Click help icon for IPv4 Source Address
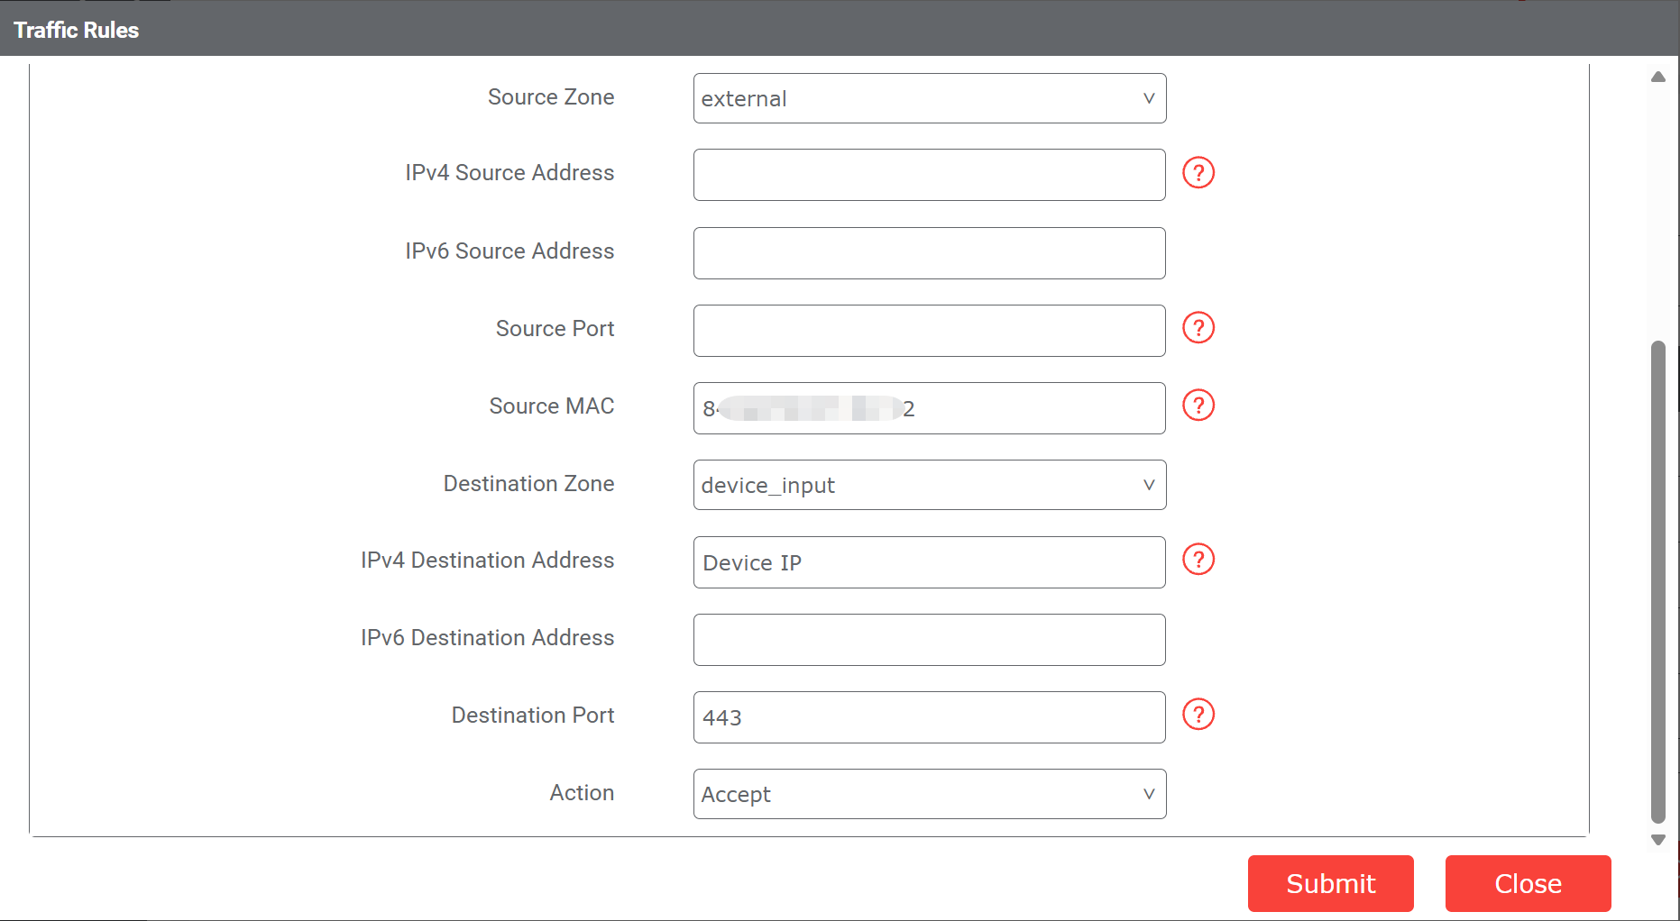Image resolution: width=1680 pixels, height=921 pixels. pos(1198,172)
